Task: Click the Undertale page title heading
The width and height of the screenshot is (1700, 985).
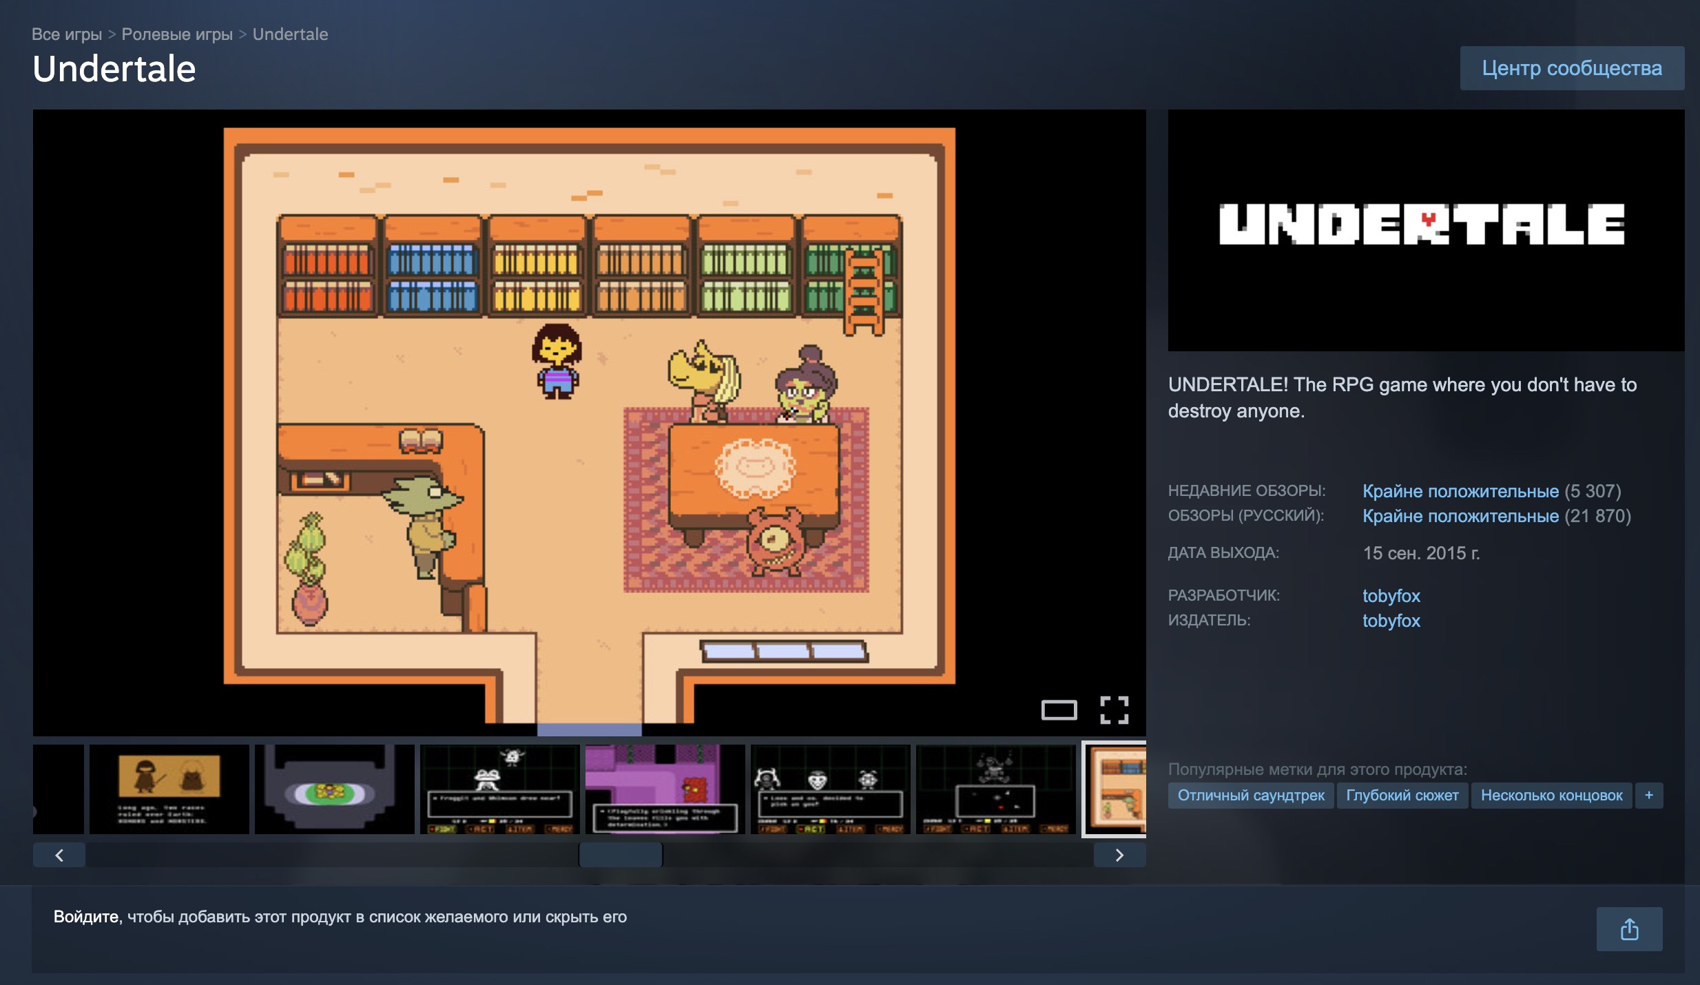Action: pos(114,69)
